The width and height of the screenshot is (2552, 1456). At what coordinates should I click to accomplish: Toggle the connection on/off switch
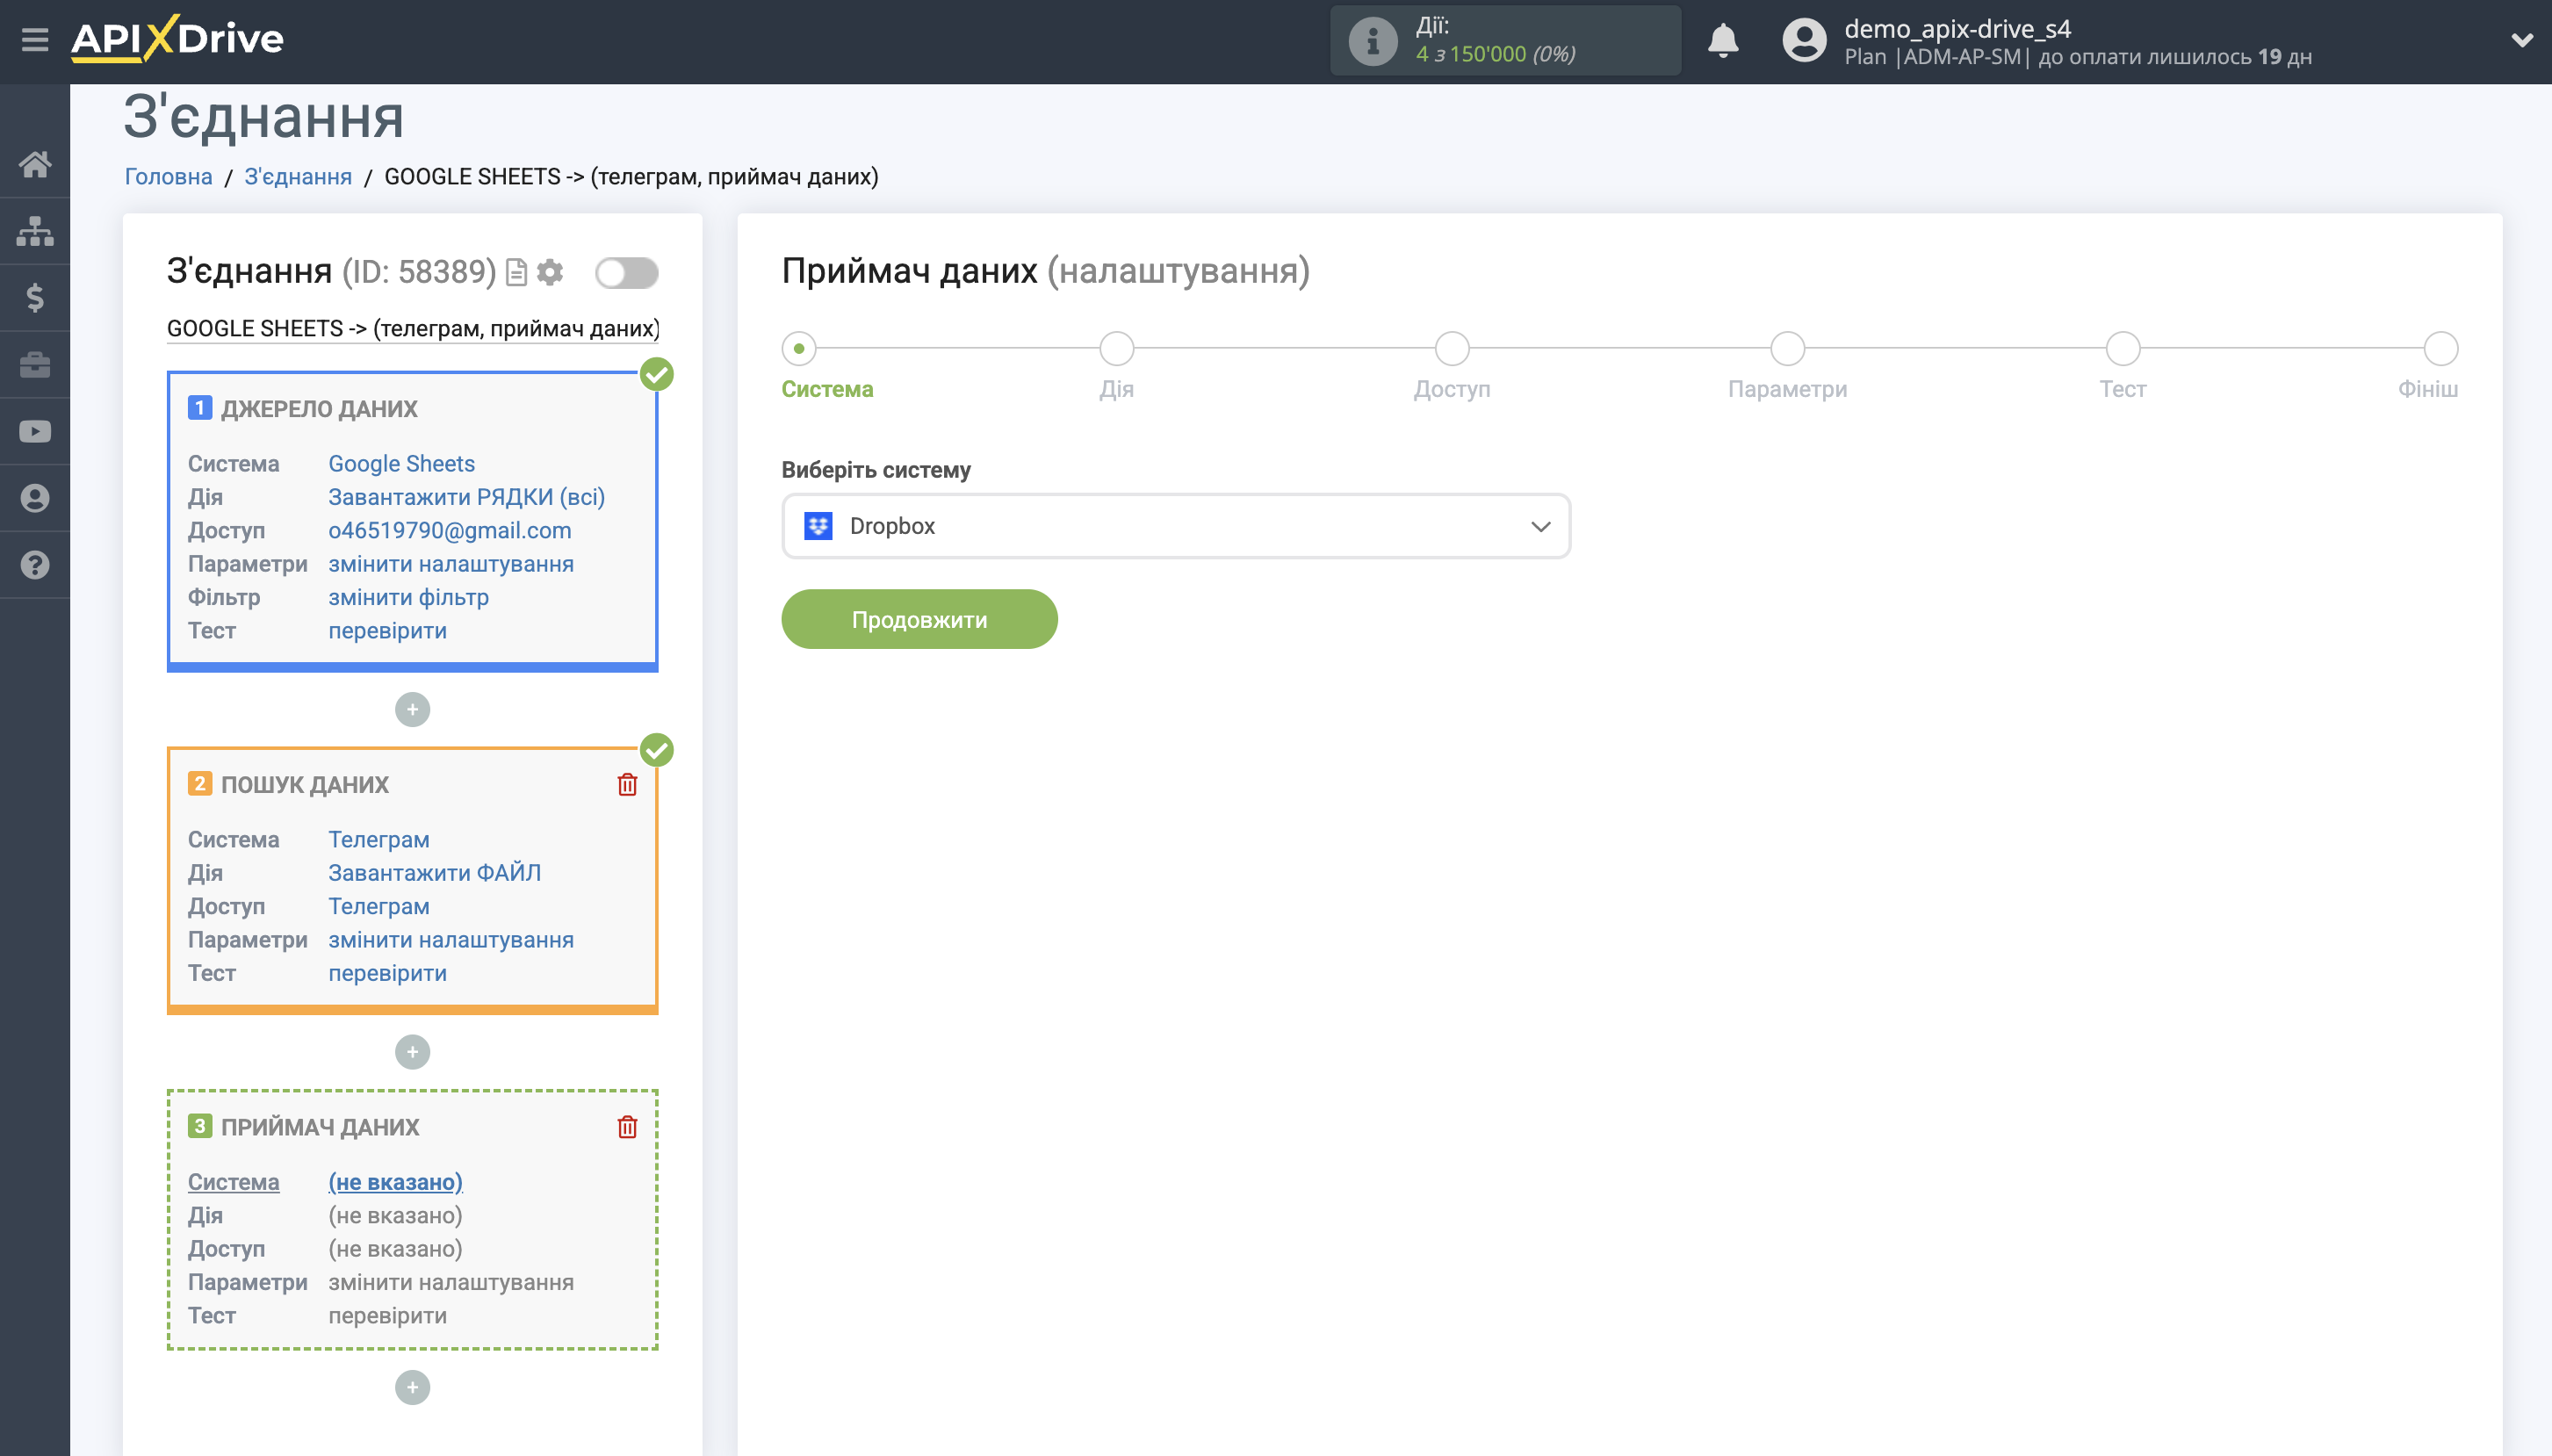(628, 271)
